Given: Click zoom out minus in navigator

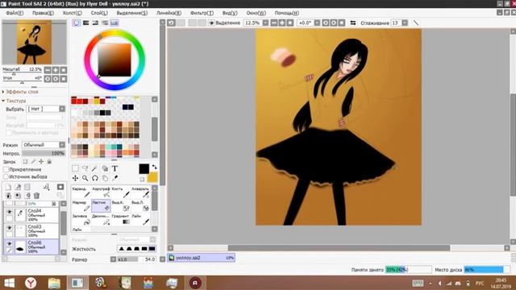Looking at the screenshot, I should point(48,70).
